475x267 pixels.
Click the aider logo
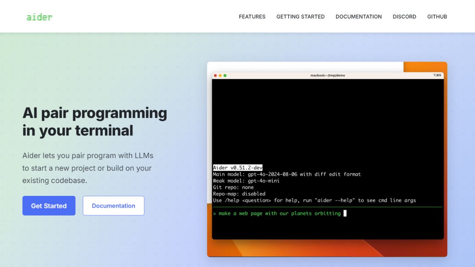pos(39,17)
